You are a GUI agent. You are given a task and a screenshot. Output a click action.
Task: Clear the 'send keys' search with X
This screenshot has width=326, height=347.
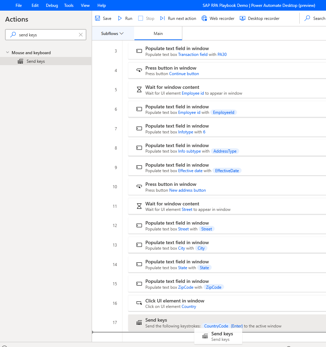[x=81, y=35]
